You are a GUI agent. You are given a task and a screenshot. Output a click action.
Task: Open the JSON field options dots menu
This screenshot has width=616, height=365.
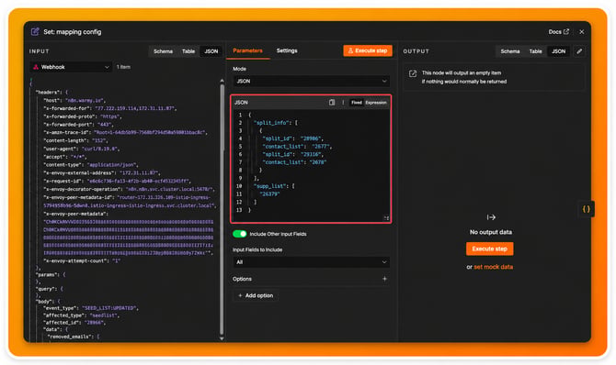[x=343, y=103]
